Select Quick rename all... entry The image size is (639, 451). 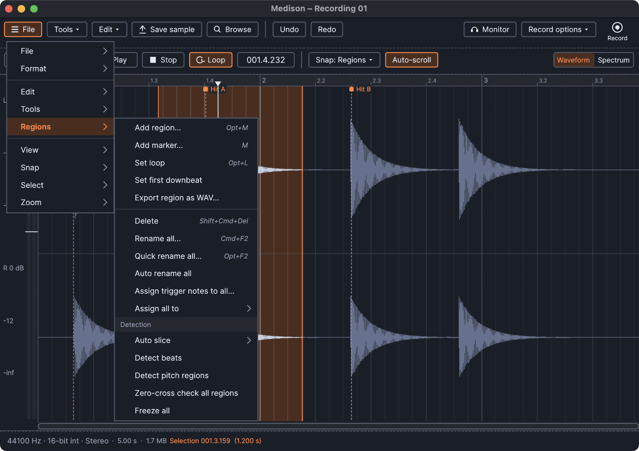coord(186,256)
